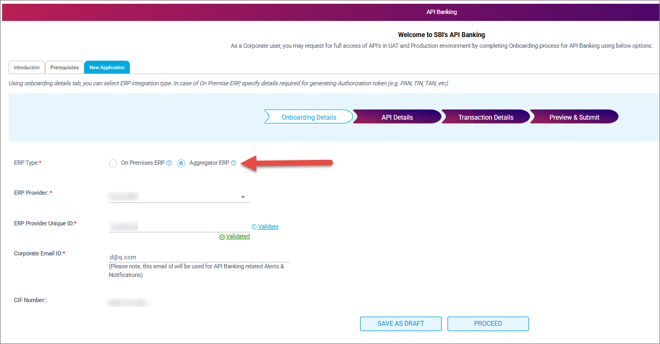Select the Aggregator ERP radio button
This screenshot has width=660, height=344.
[x=181, y=163]
